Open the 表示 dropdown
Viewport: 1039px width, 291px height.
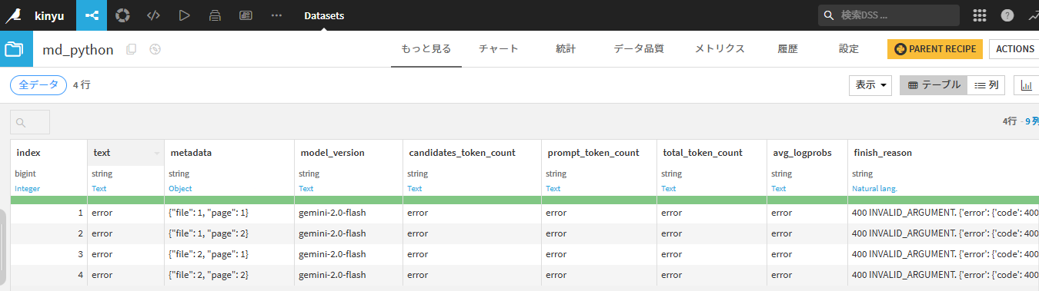(870, 85)
